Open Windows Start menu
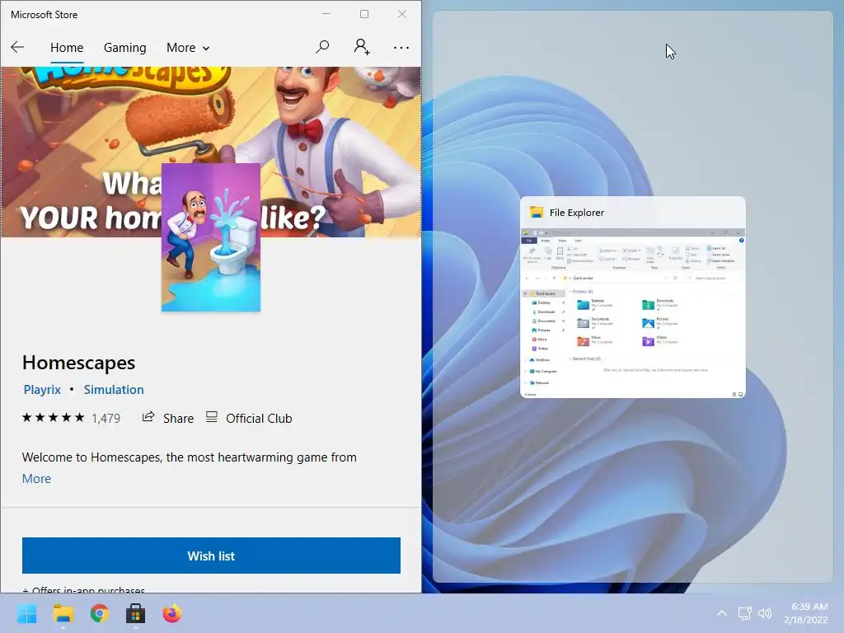This screenshot has width=844, height=633. click(26, 613)
